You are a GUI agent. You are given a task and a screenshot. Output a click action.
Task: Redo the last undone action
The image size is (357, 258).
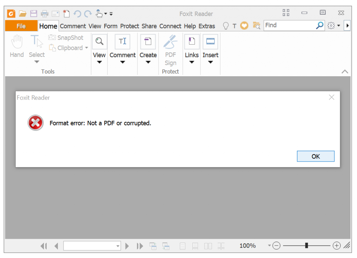point(88,14)
